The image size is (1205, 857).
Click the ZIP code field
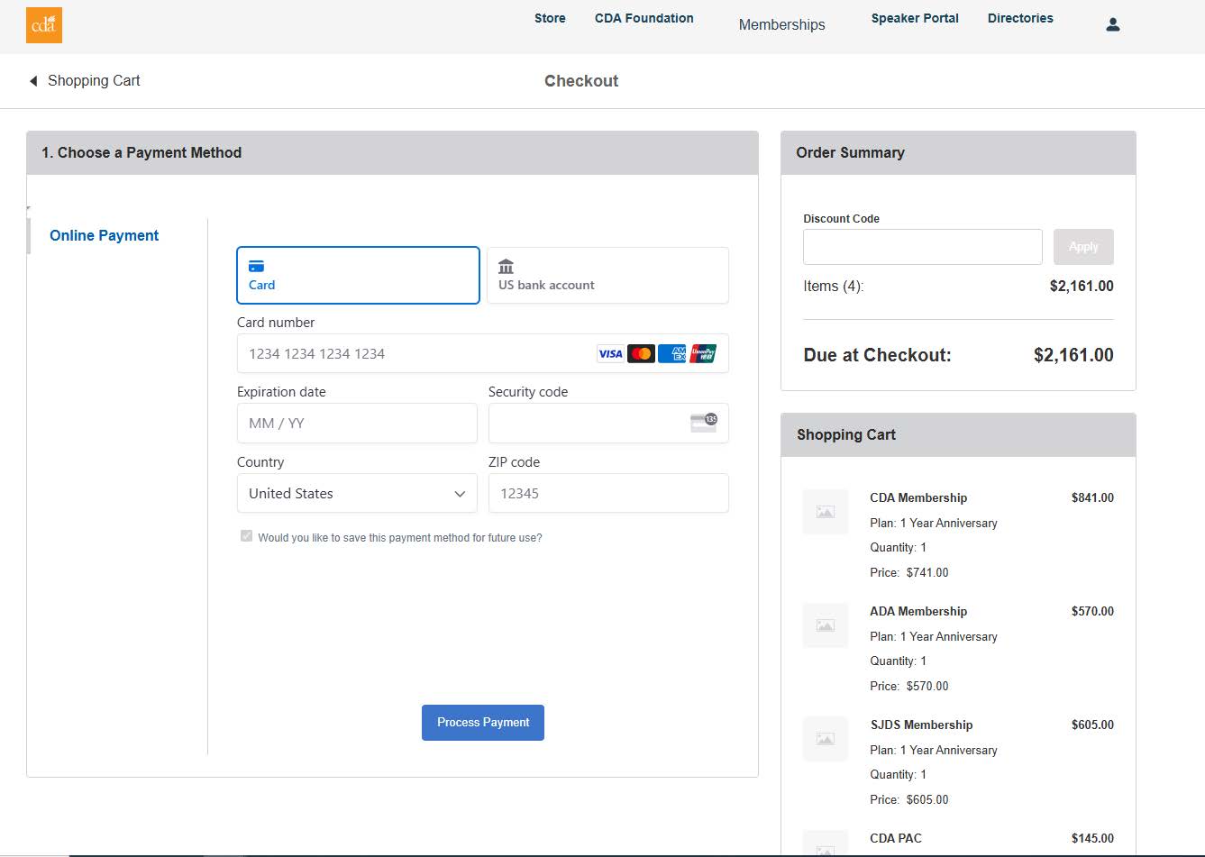tap(608, 494)
